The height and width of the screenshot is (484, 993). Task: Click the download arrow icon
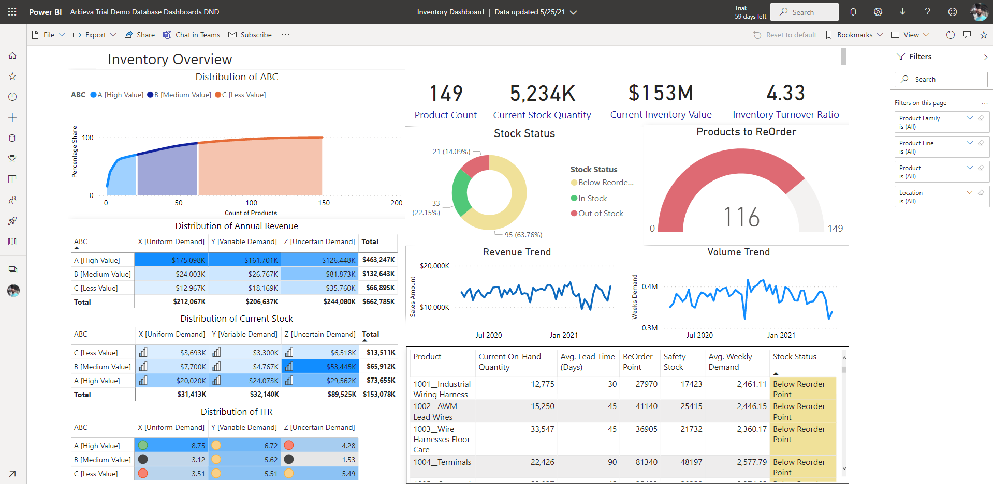[902, 12]
